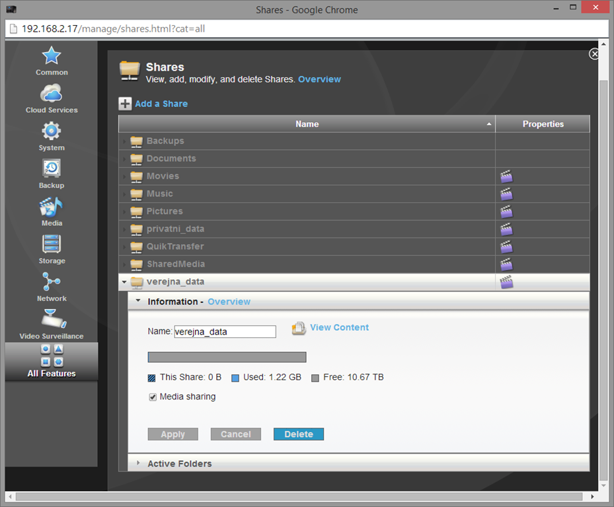Screen dimensions: 614x507
Task: Open Video Surveillance camera icon
Action: tap(52, 320)
